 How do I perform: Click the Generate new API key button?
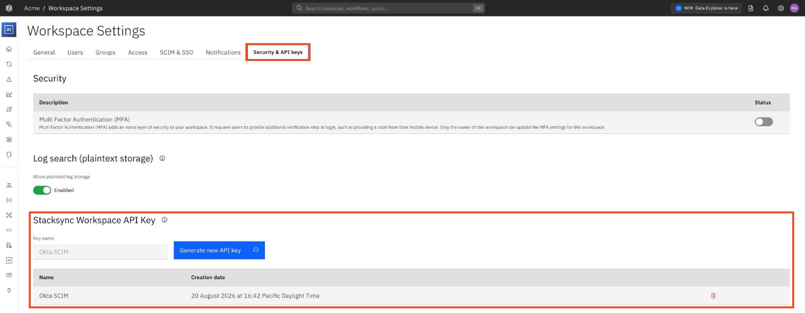click(x=219, y=250)
